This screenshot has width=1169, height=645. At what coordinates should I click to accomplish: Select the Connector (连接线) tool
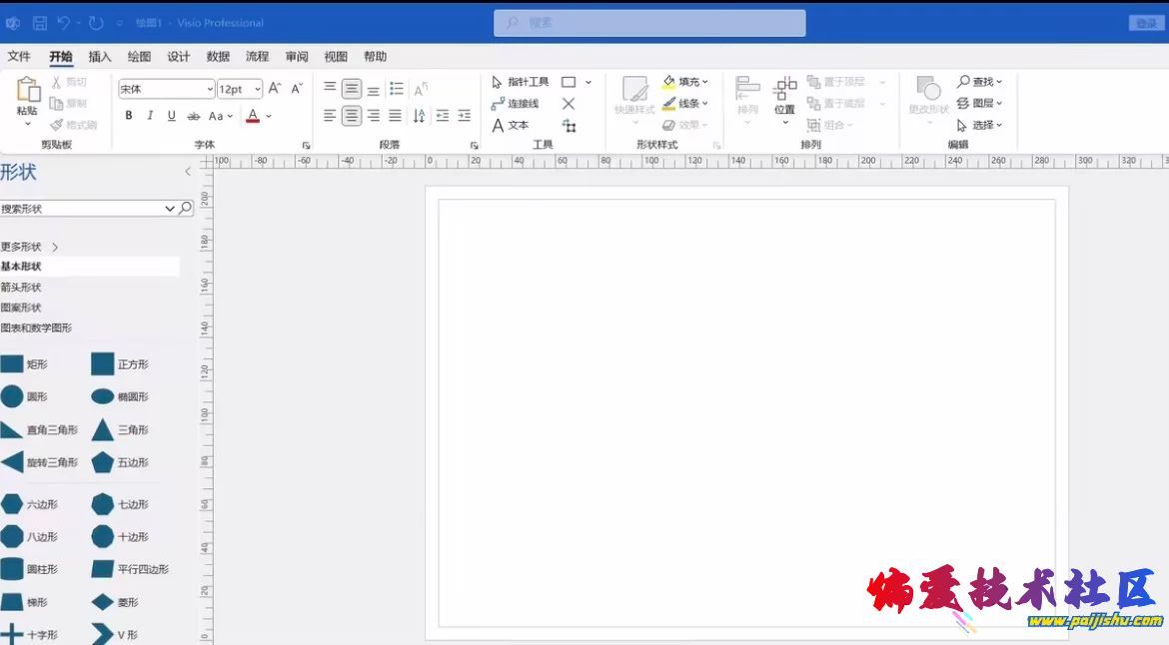[516, 104]
